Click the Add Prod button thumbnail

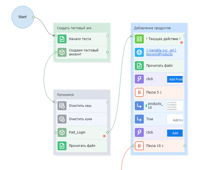tap(175, 79)
